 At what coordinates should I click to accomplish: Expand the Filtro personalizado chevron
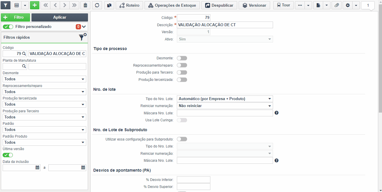click(84, 27)
